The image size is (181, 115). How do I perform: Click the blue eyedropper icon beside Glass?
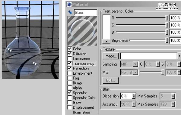pos(70,12)
